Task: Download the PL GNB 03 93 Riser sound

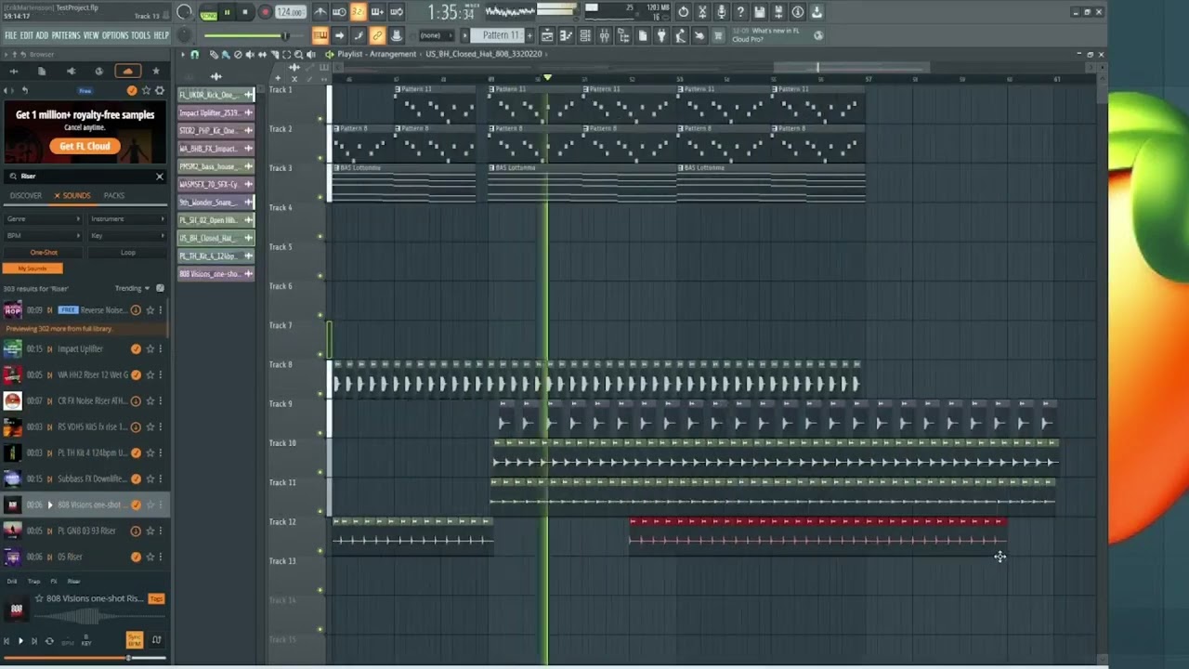Action: click(x=136, y=531)
